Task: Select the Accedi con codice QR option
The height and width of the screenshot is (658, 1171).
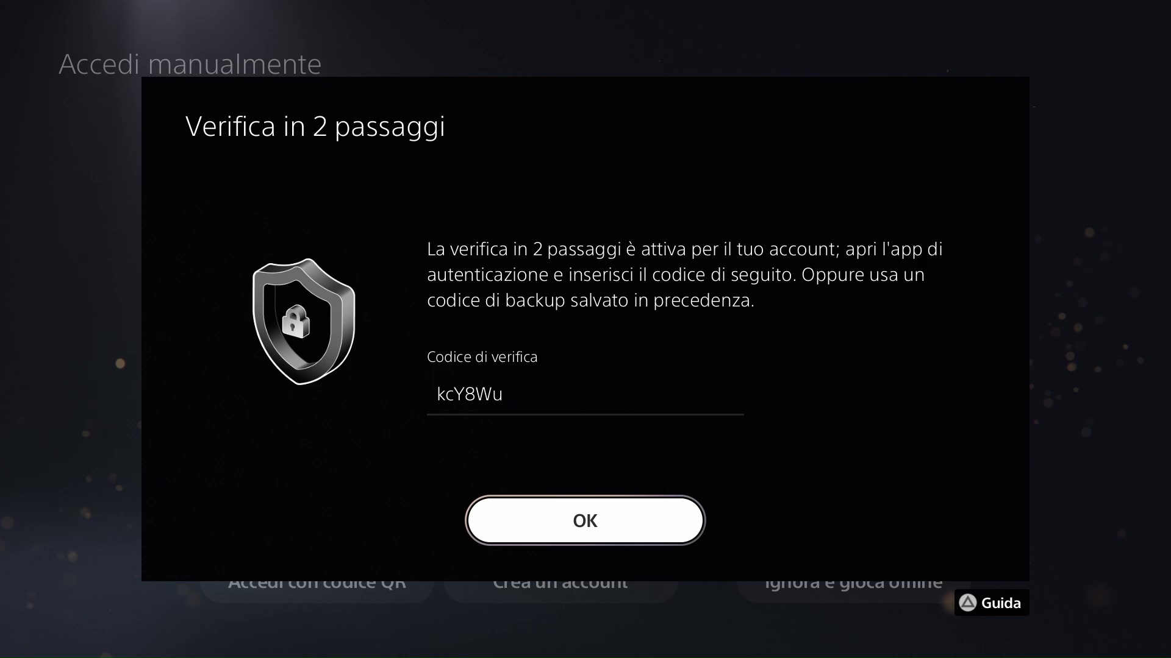Action: (x=317, y=585)
